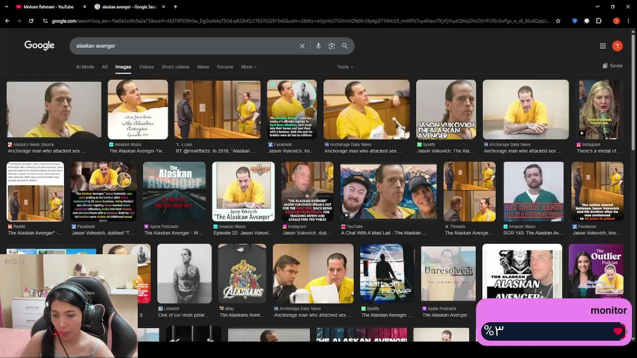The width and height of the screenshot is (637, 358).
Task: Open the tab search dropdown arrow
Action: pyautogui.click(x=7, y=6)
